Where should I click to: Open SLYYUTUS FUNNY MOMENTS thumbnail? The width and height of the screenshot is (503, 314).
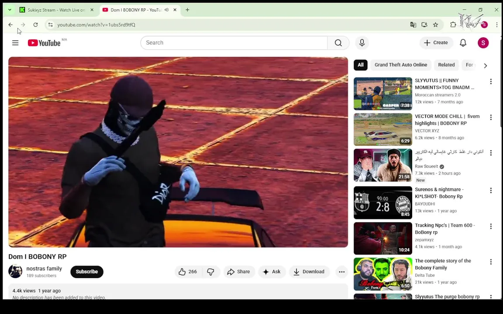click(x=382, y=94)
